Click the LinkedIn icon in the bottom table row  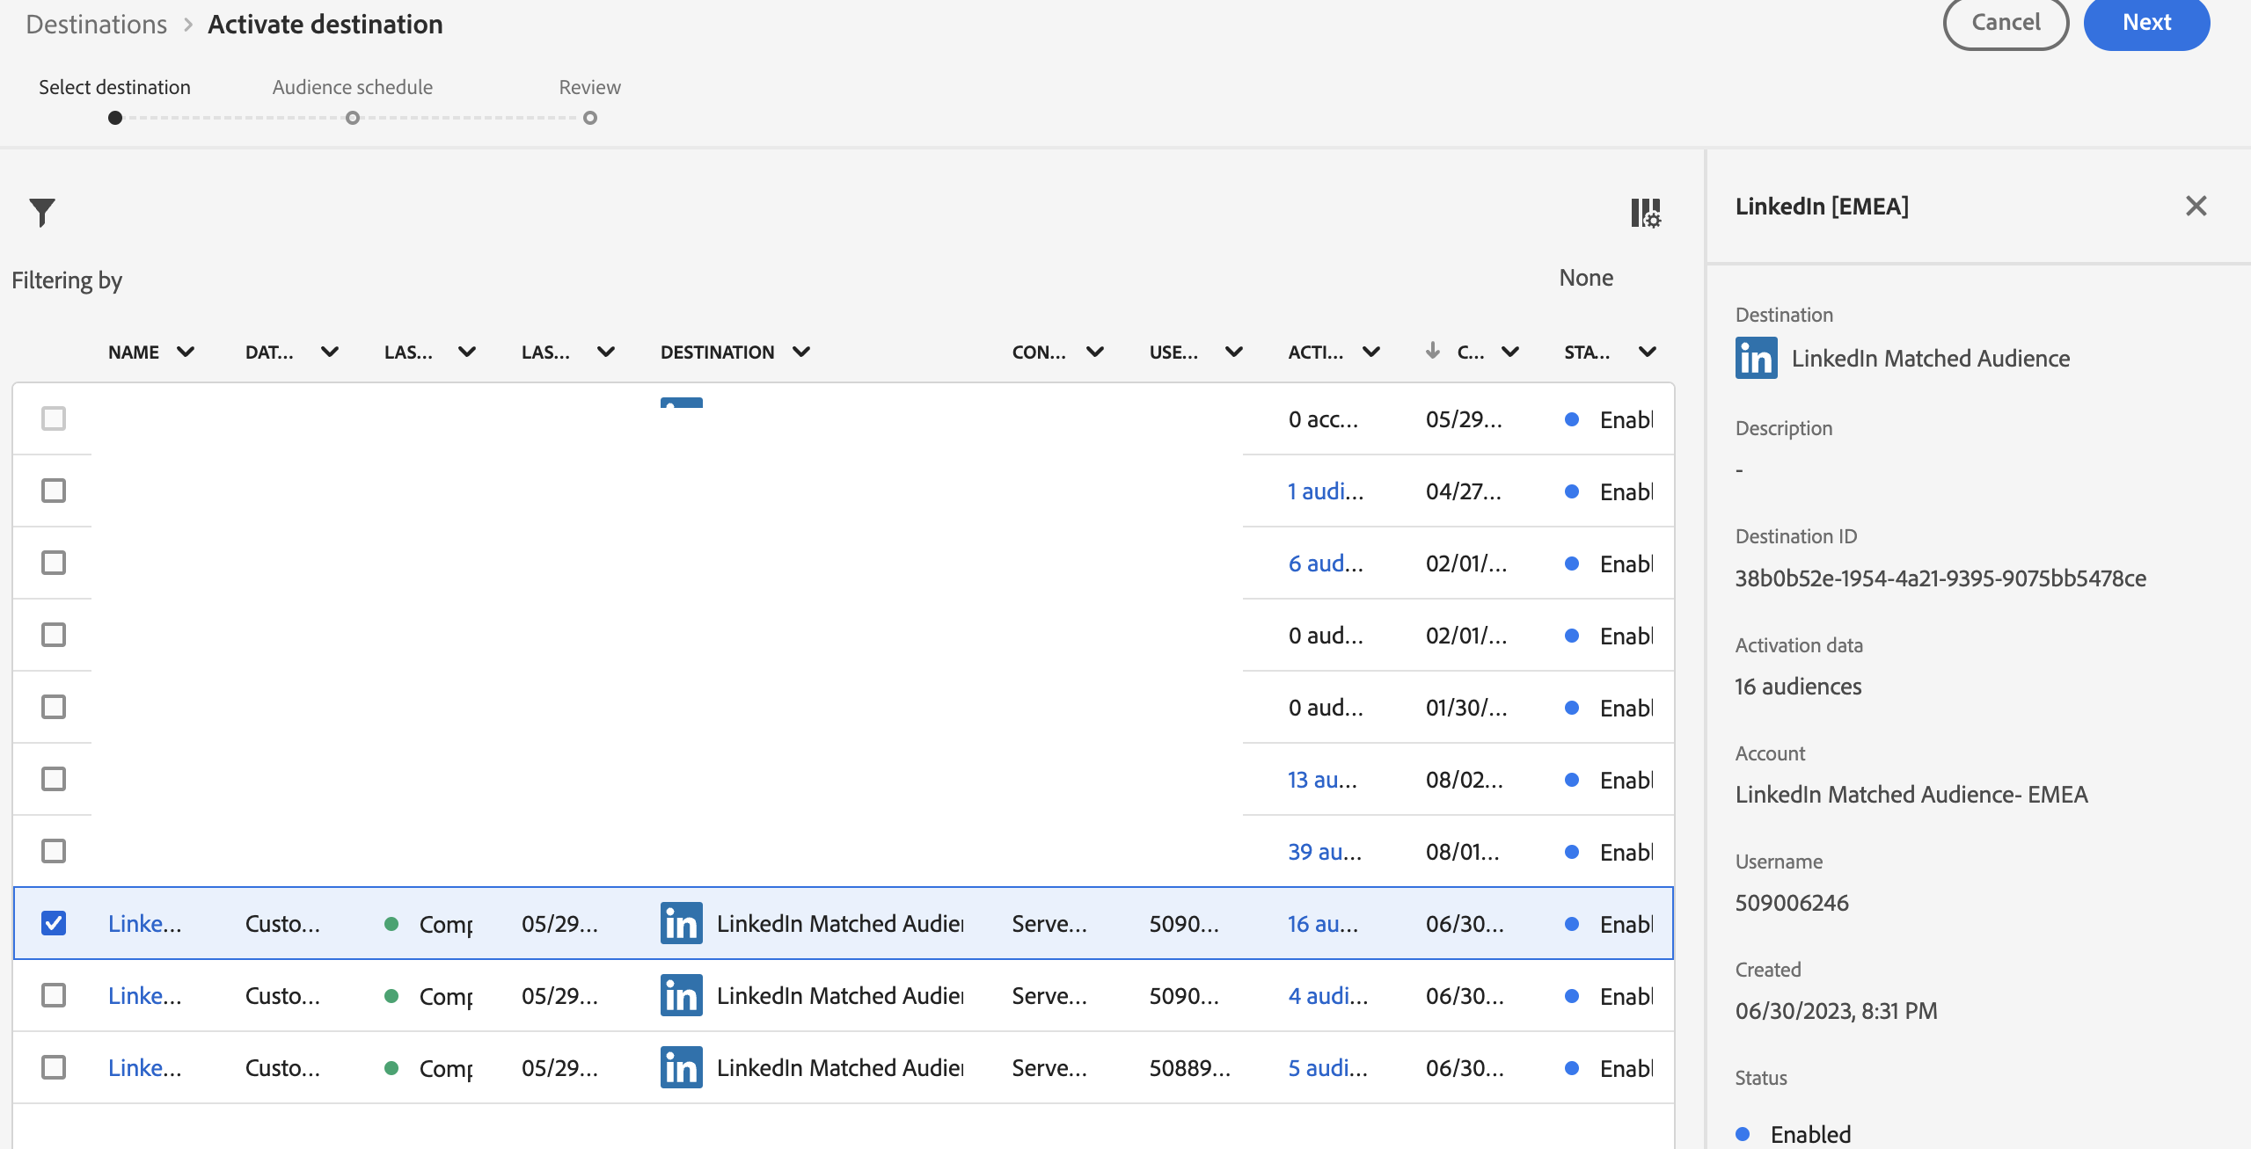pos(680,1066)
